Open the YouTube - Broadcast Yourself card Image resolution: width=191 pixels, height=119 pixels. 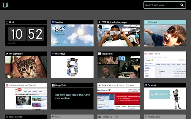tap(26, 98)
